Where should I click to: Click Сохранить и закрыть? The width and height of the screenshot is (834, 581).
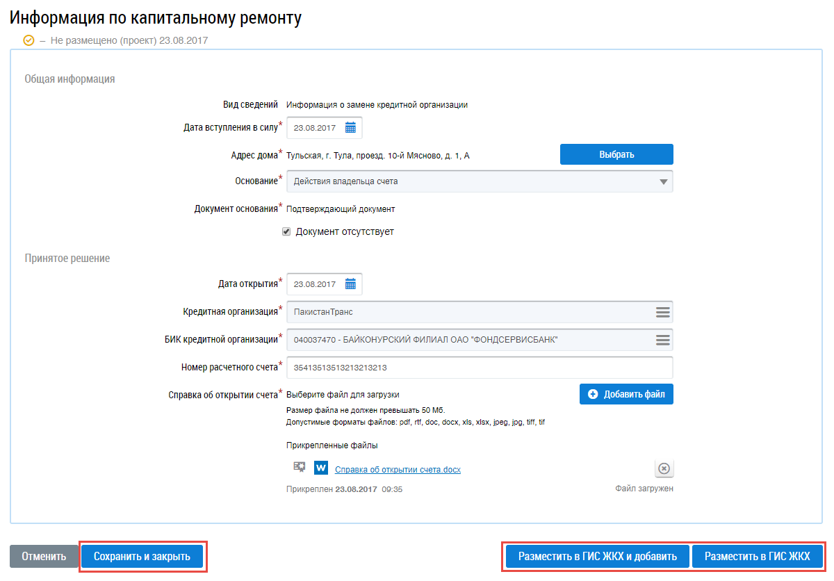click(x=142, y=557)
